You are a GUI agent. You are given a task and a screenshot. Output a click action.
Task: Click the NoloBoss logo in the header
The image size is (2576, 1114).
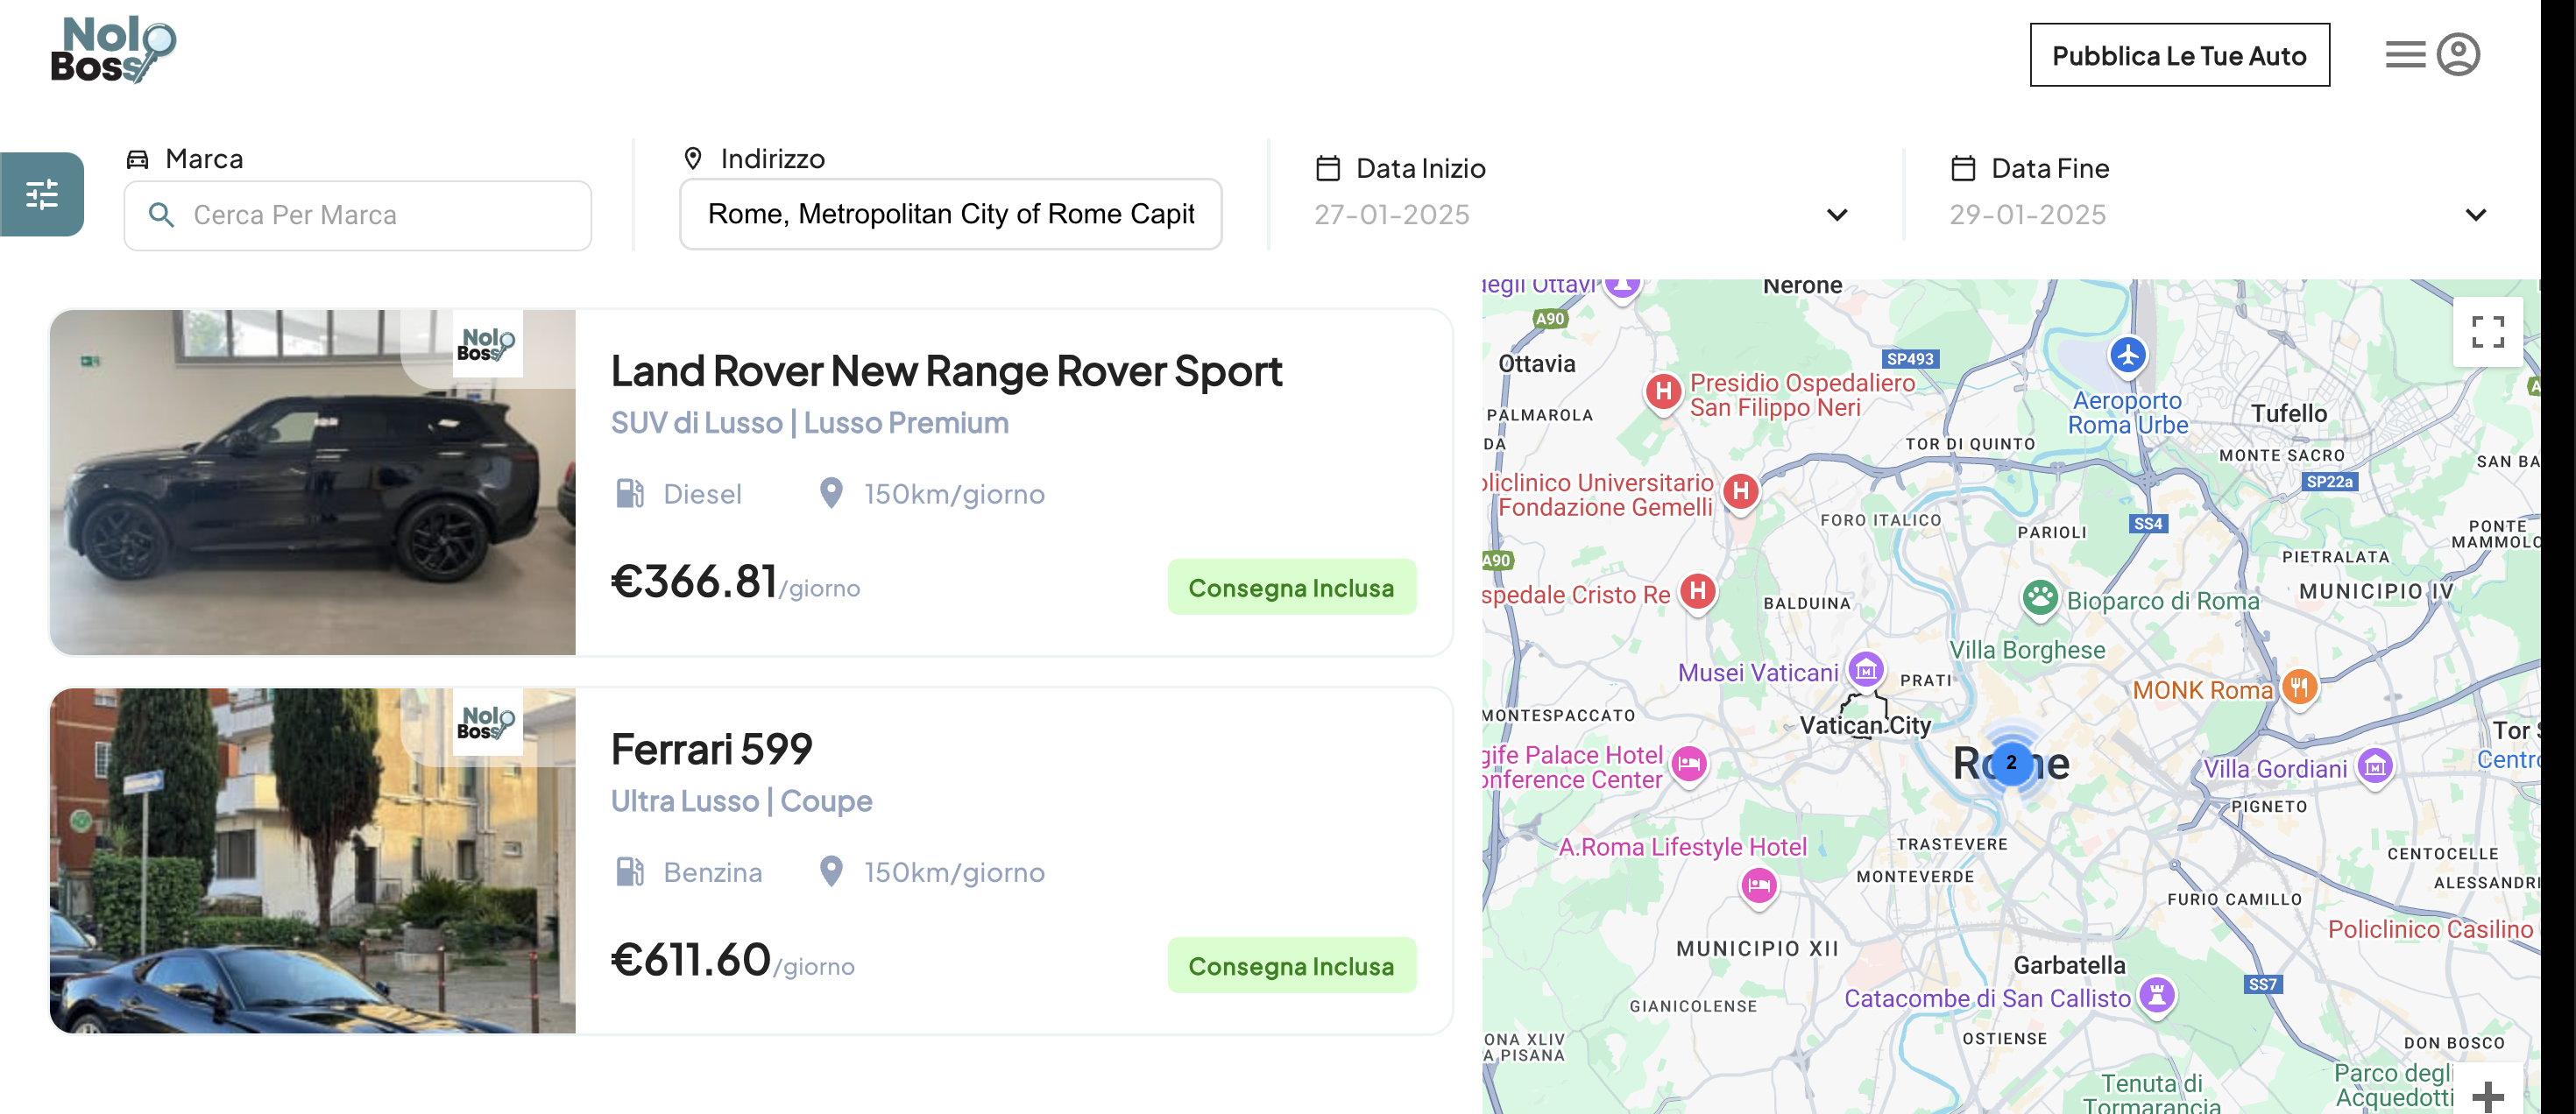pos(113,50)
